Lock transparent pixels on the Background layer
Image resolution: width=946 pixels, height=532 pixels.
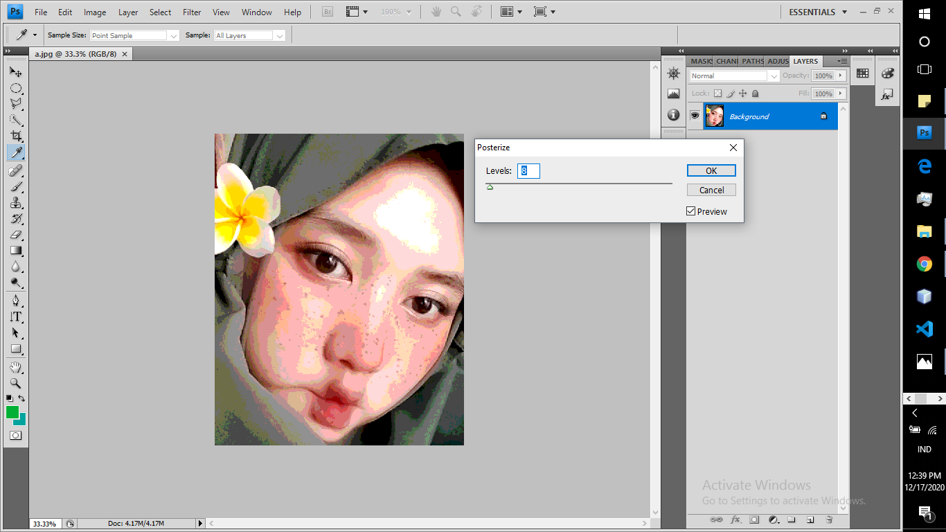(x=719, y=93)
